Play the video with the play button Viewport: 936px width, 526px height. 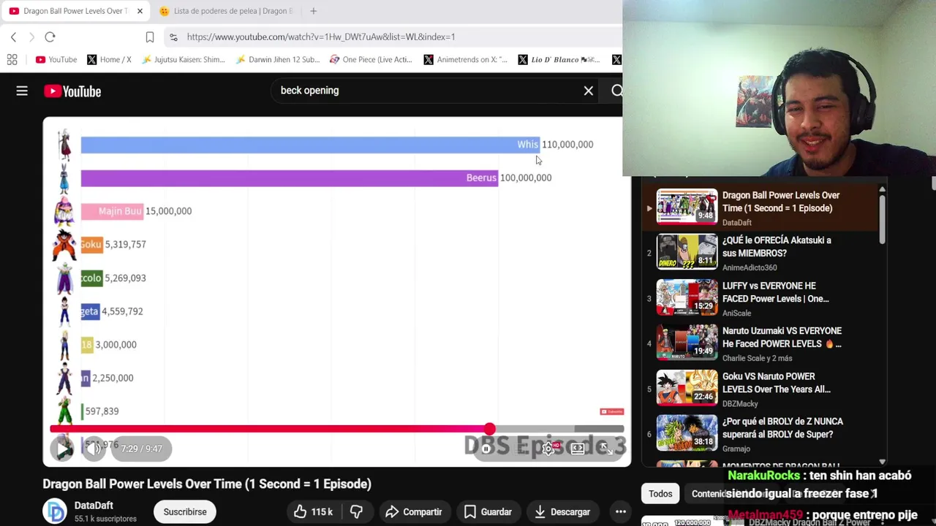(63, 449)
